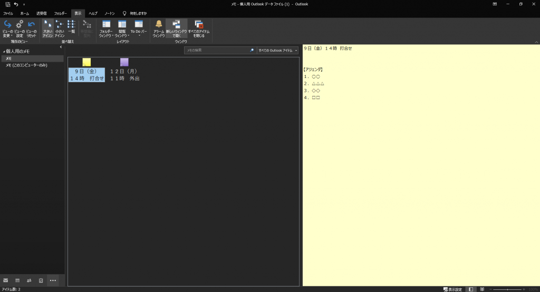Click send/receive icon in quick access toolbar
The image size is (540, 292).
tap(7, 4)
